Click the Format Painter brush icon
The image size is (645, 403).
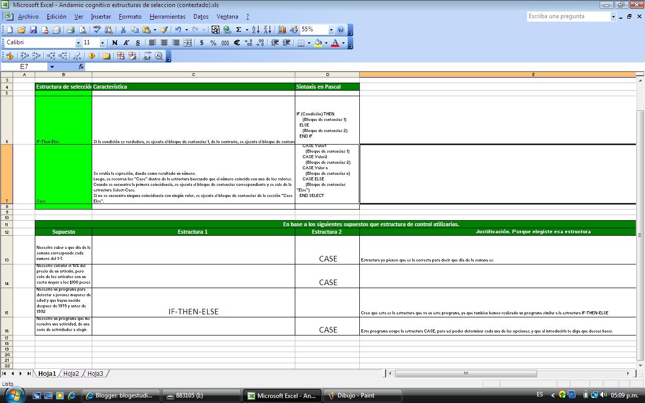(164, 29)
